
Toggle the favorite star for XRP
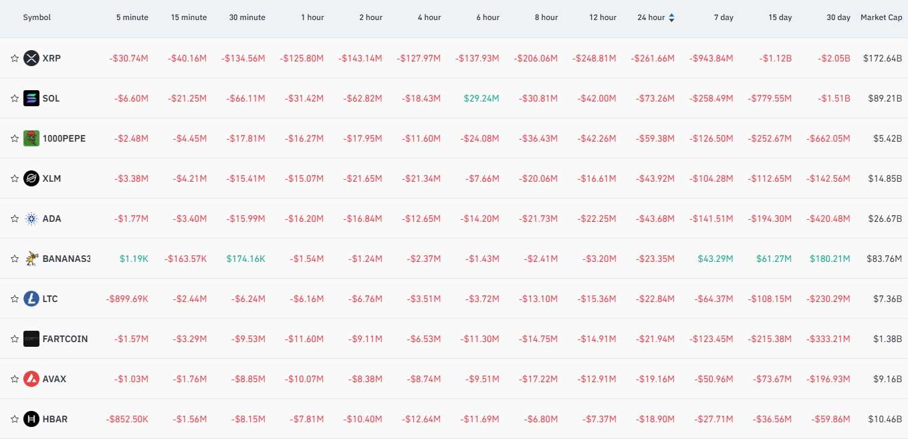14,58
